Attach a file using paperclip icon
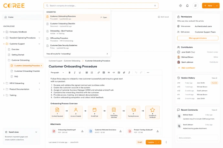The image size is (223, 148). (x=124, y=72)
